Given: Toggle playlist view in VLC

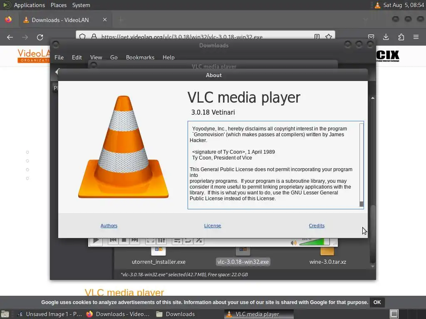Looking at the screenshot, I should (177, 240).
